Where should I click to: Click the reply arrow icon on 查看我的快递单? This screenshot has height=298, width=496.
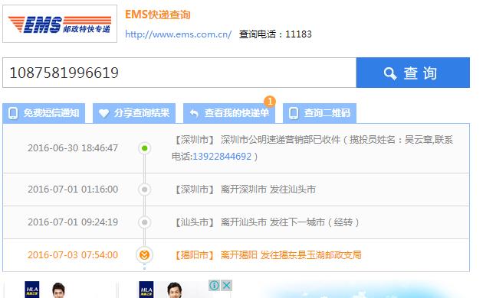pyautogui.click(x=194, y=113)
